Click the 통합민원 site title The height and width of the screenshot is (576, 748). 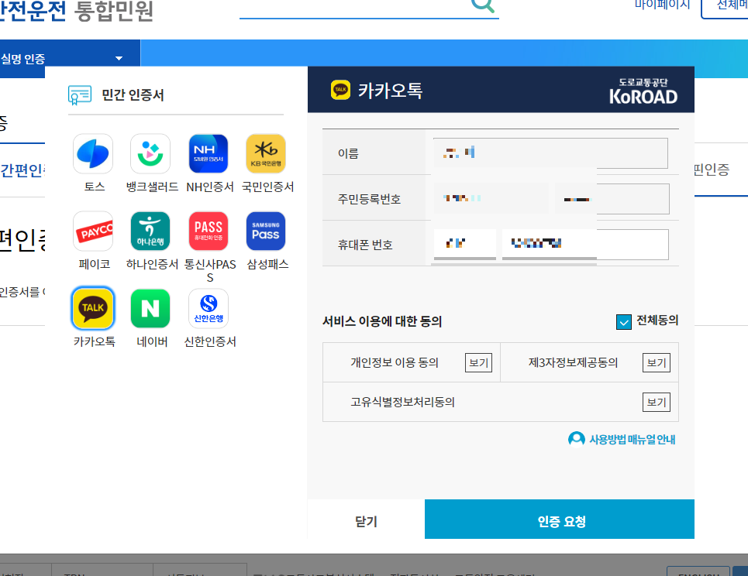point(114,11)
